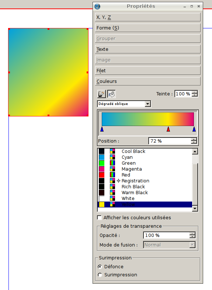The width and height of the screenshot is (212, 290).
Task: Open the Couleurs tab
Action: [x=148, y=81]
